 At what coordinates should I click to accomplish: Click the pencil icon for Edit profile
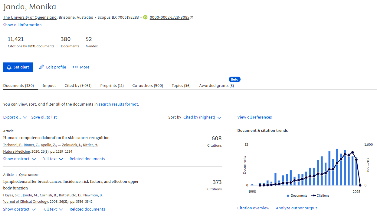point(42,67)
